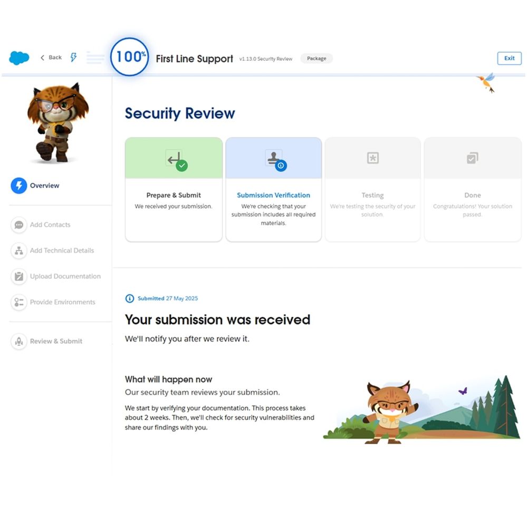Click the Add Technical Details hierarchy icon
Image resolution: width=527 pixels, height=527 pixels.
click(x=19, y=250)
